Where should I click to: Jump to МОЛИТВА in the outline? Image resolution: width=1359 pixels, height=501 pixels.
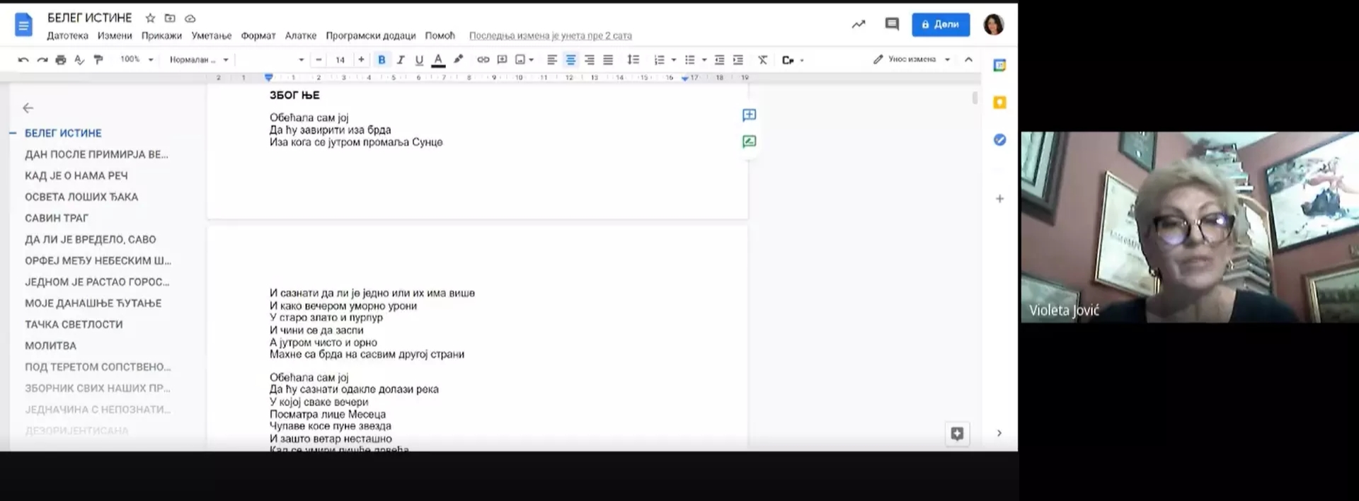(50, 345)
